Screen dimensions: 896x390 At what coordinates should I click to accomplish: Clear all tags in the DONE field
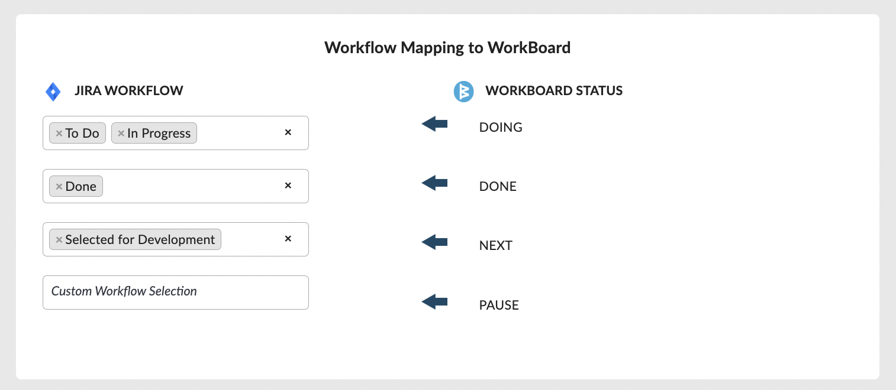point(288,186)
